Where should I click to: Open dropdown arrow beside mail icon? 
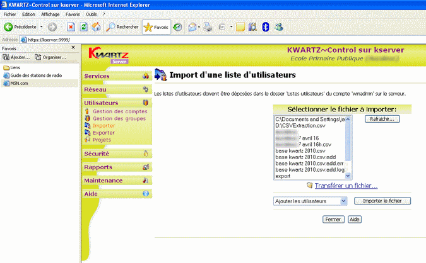tap(199, 27)
